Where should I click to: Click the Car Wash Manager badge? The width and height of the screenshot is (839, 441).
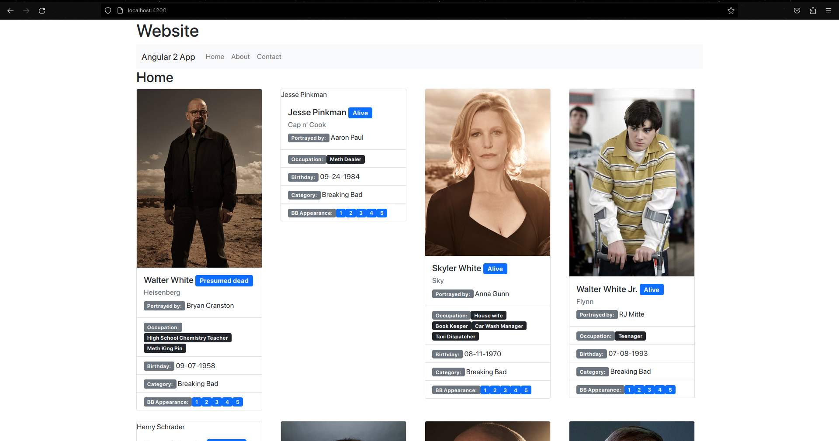pyautogui.click(x=499, y=326)
